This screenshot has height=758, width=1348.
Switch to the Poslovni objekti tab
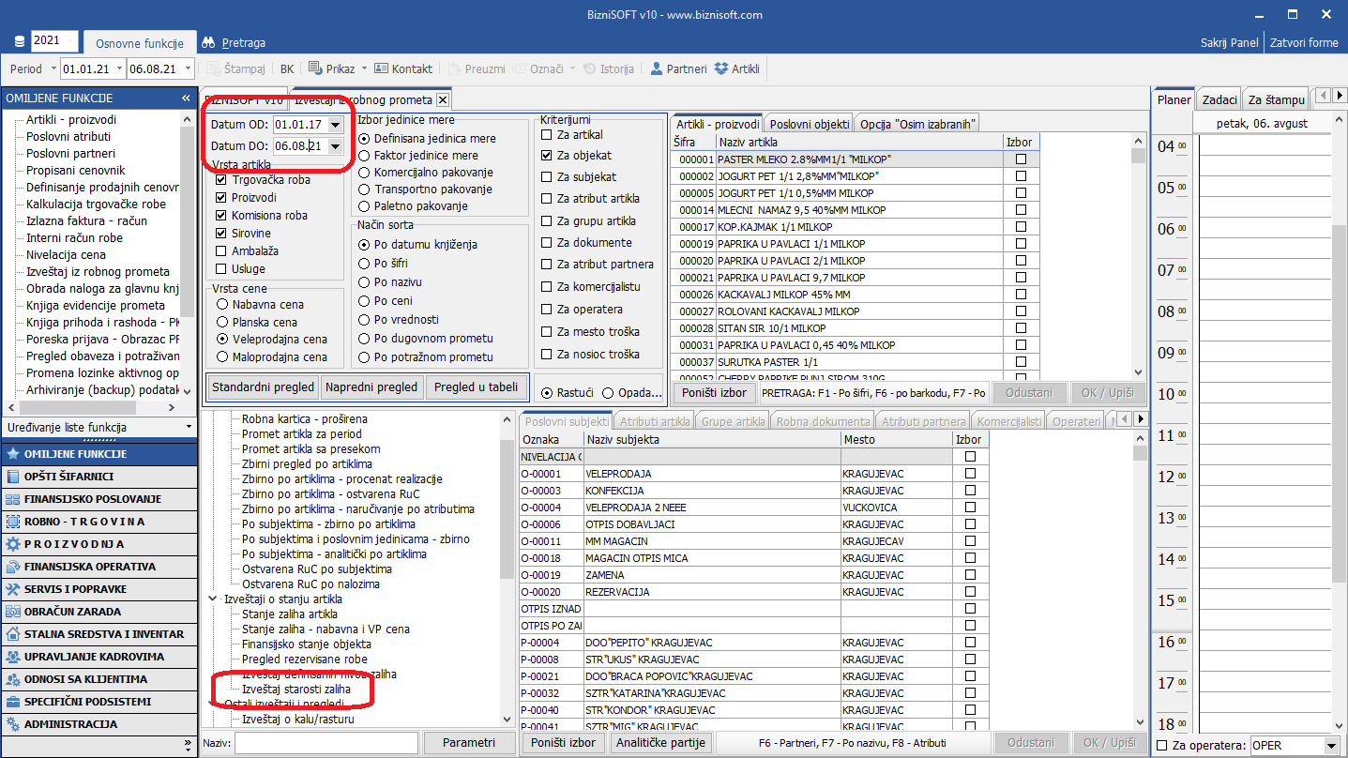click(810, 124)
